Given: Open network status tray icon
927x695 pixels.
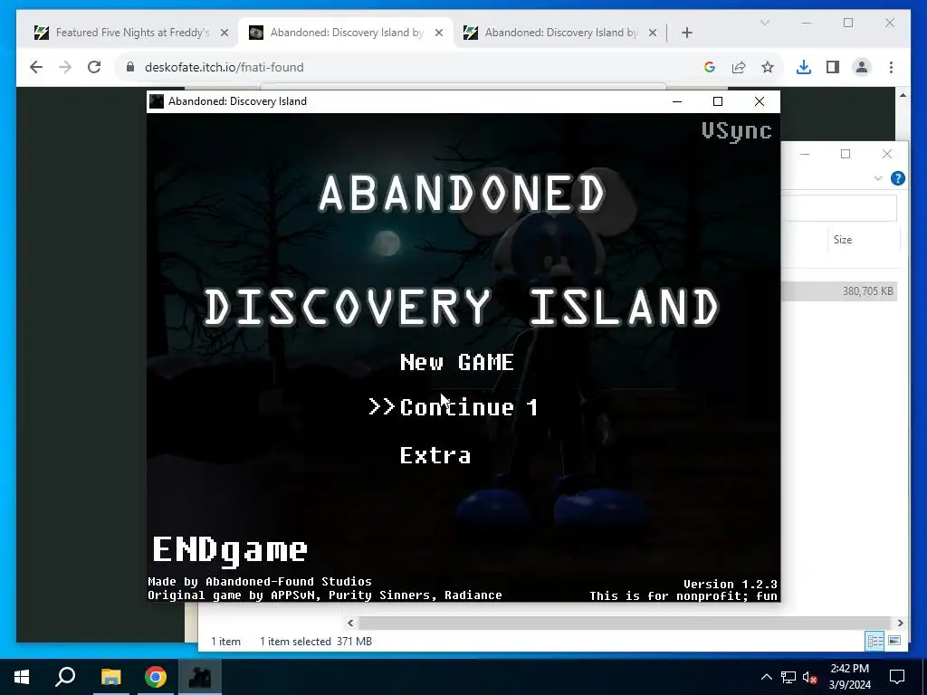Looking at the screenshot, I should click(788, 677).
